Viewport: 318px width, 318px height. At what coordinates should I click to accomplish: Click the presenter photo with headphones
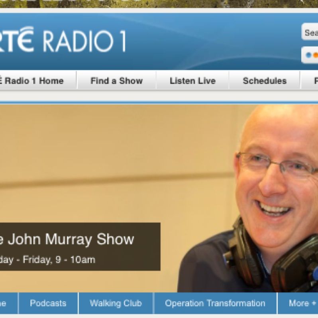pyautogui.click(x=248, y=198)
